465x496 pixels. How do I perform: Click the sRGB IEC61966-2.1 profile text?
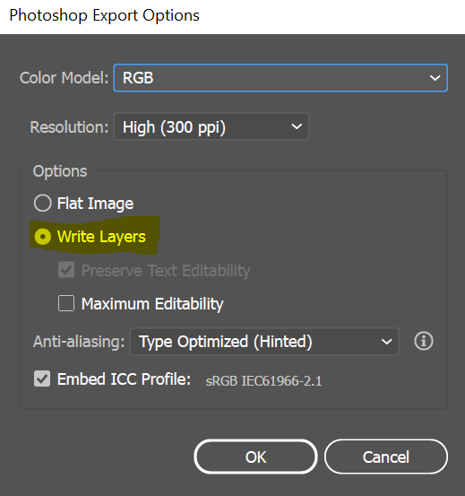[263, 381]
